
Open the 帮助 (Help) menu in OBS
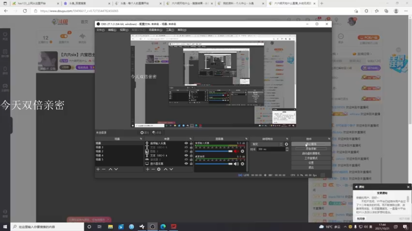tap(182, 30)
